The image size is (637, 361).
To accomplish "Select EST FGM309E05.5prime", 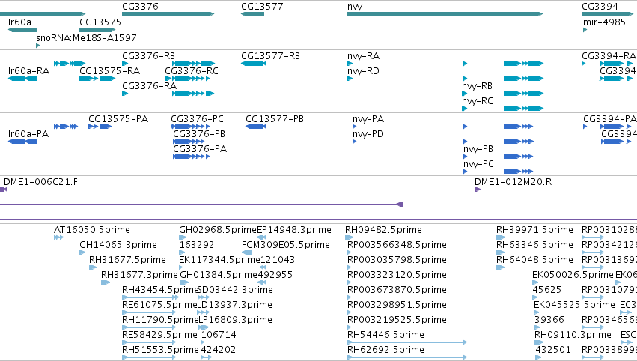I will [247, 252].
